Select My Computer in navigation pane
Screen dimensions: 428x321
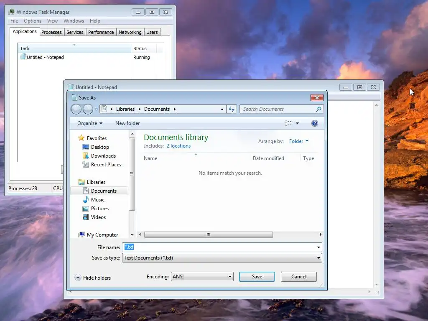pos(98,235)
